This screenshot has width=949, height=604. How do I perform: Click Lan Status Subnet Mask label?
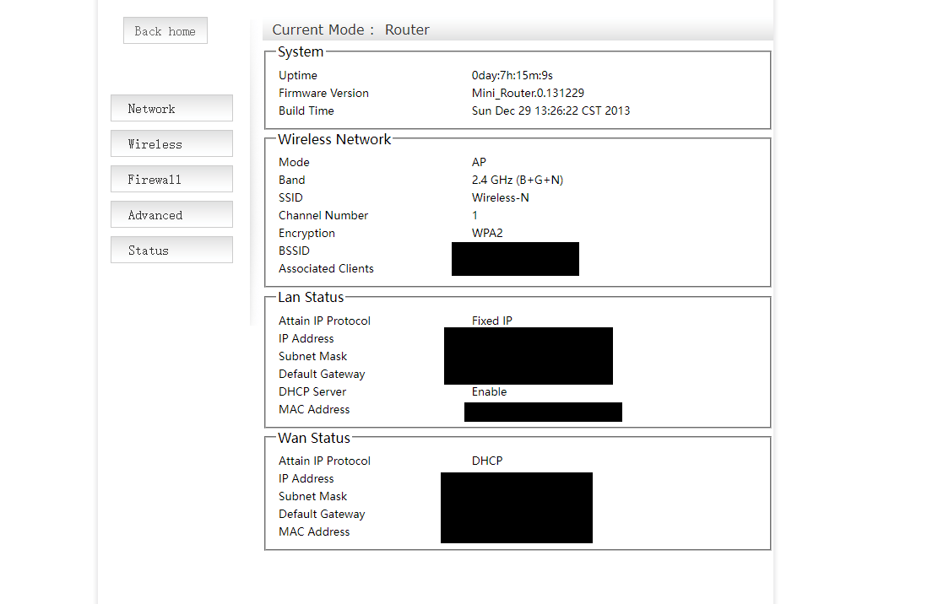(x=313, y=356)
